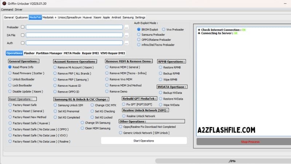Choose Backup NVData option
This screenshot has height=164, width=291.
(170, 93)
